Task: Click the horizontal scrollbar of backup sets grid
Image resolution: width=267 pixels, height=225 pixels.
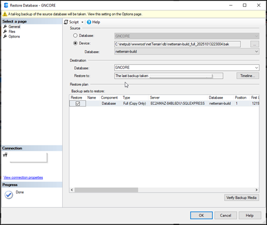Action: point(164,190)
